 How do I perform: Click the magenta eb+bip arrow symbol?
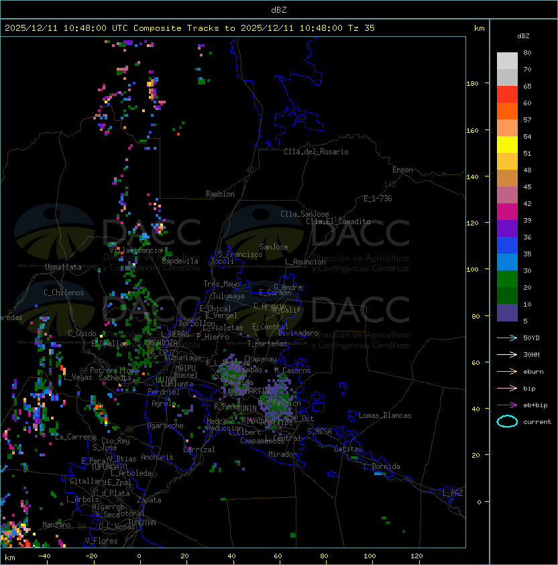coord(507,405)
